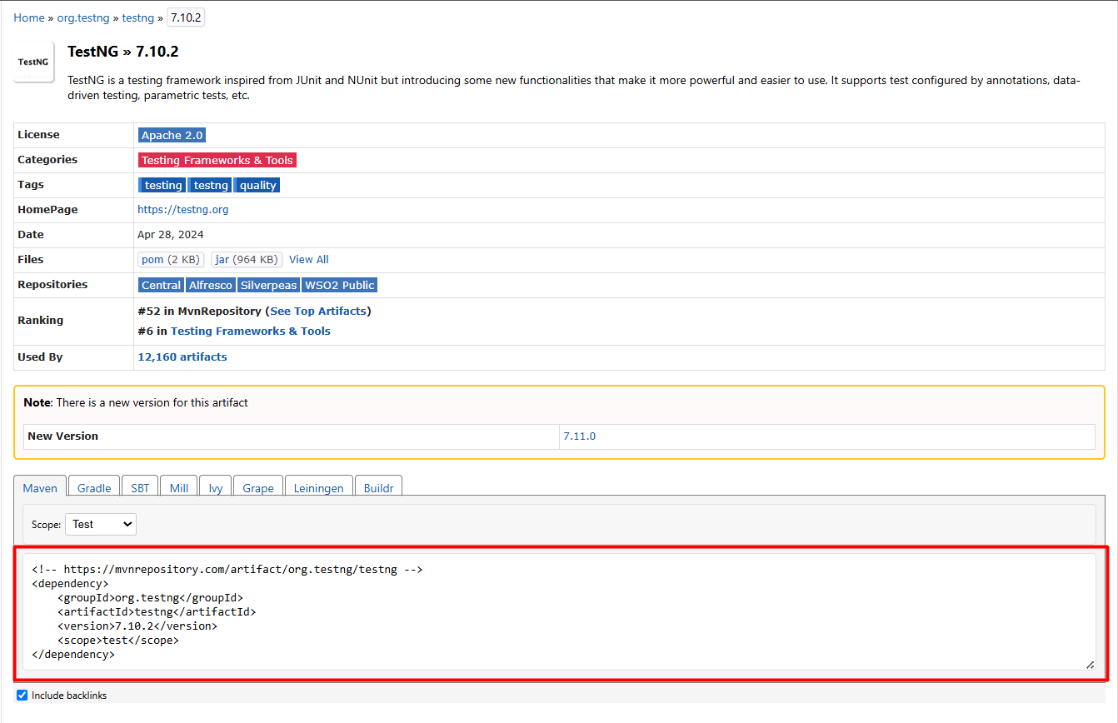The image size is (1118, 723).
Task: Click the 'quality' tag
Action: pyautogui.click(x=257, y=185)
